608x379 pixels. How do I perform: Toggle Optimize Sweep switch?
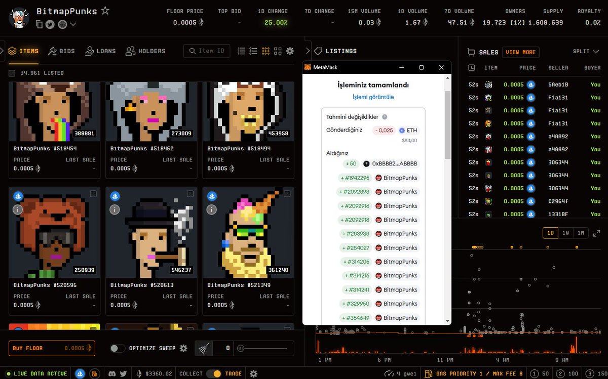tap(118, 348)
